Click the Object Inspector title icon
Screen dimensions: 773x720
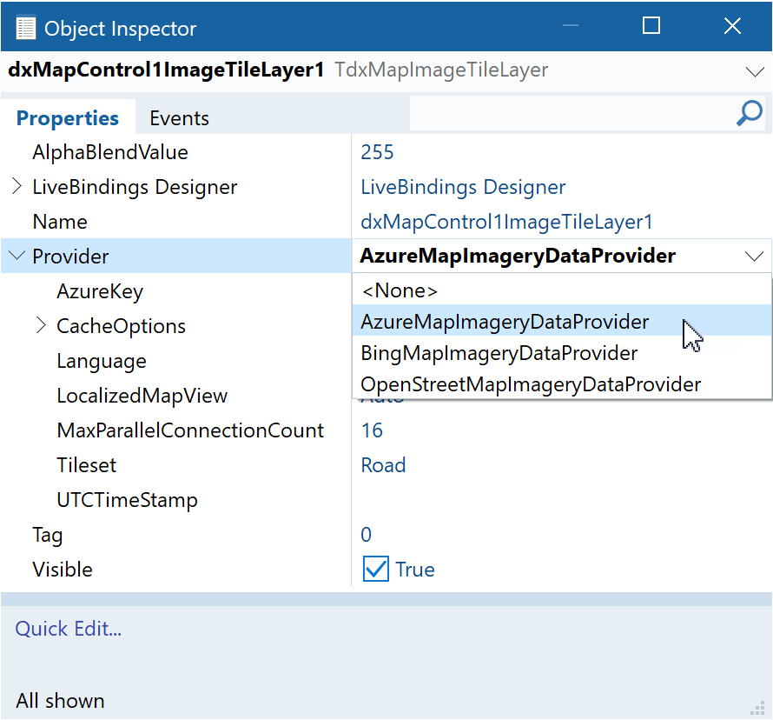pyautogui.click(x=26, y=28)
